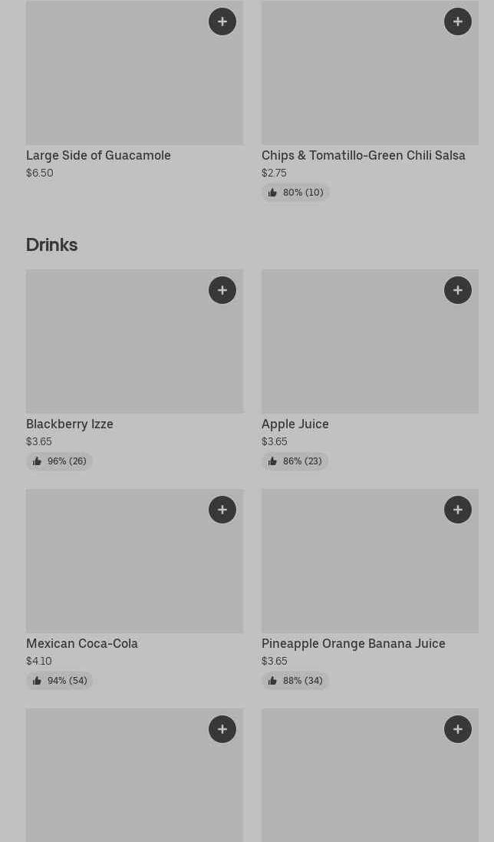Add Pineapple Orange Banana Juice to cart
The height and width of the screenshot is (842, 494).
tap(458, 510)
